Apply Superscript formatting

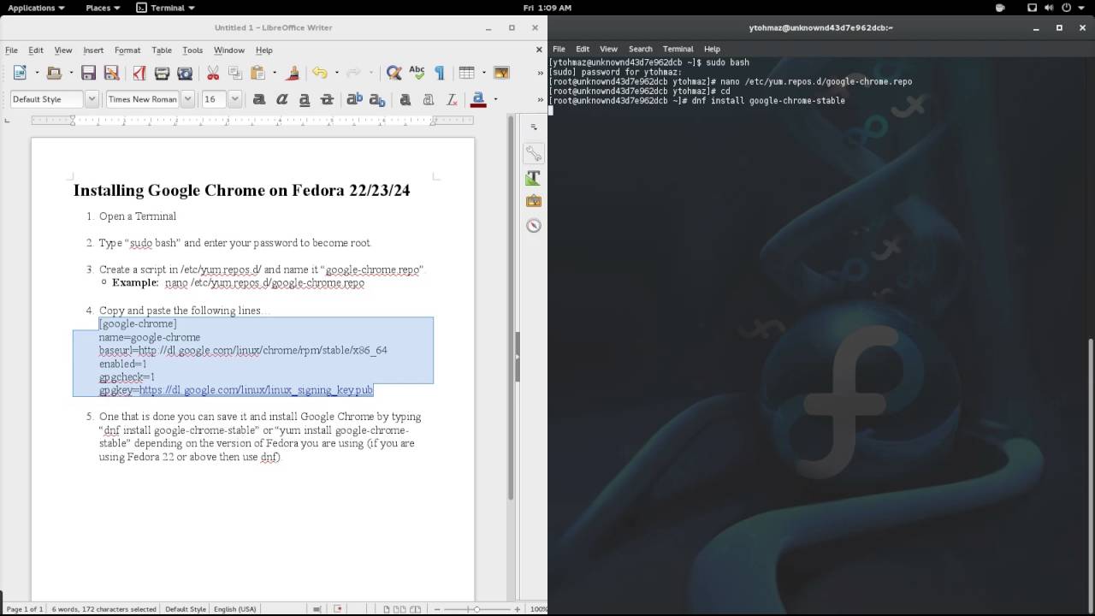coord(354,99)
